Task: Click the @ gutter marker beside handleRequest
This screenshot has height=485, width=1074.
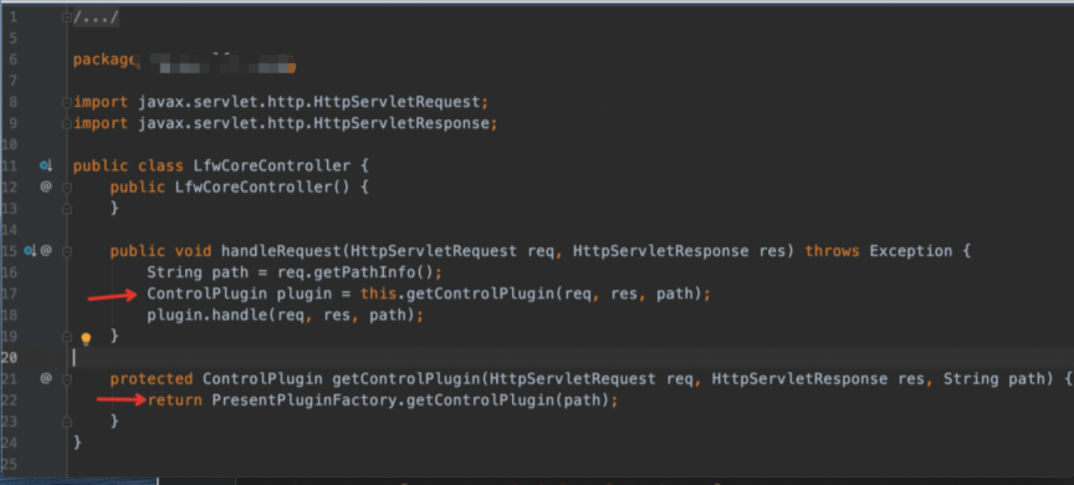Action: (46, 251)
